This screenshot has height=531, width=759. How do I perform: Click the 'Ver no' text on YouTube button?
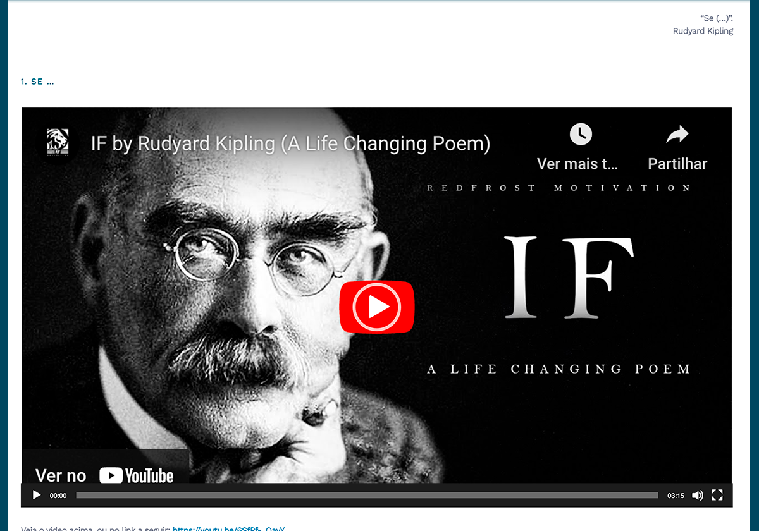tap(61, 475)
